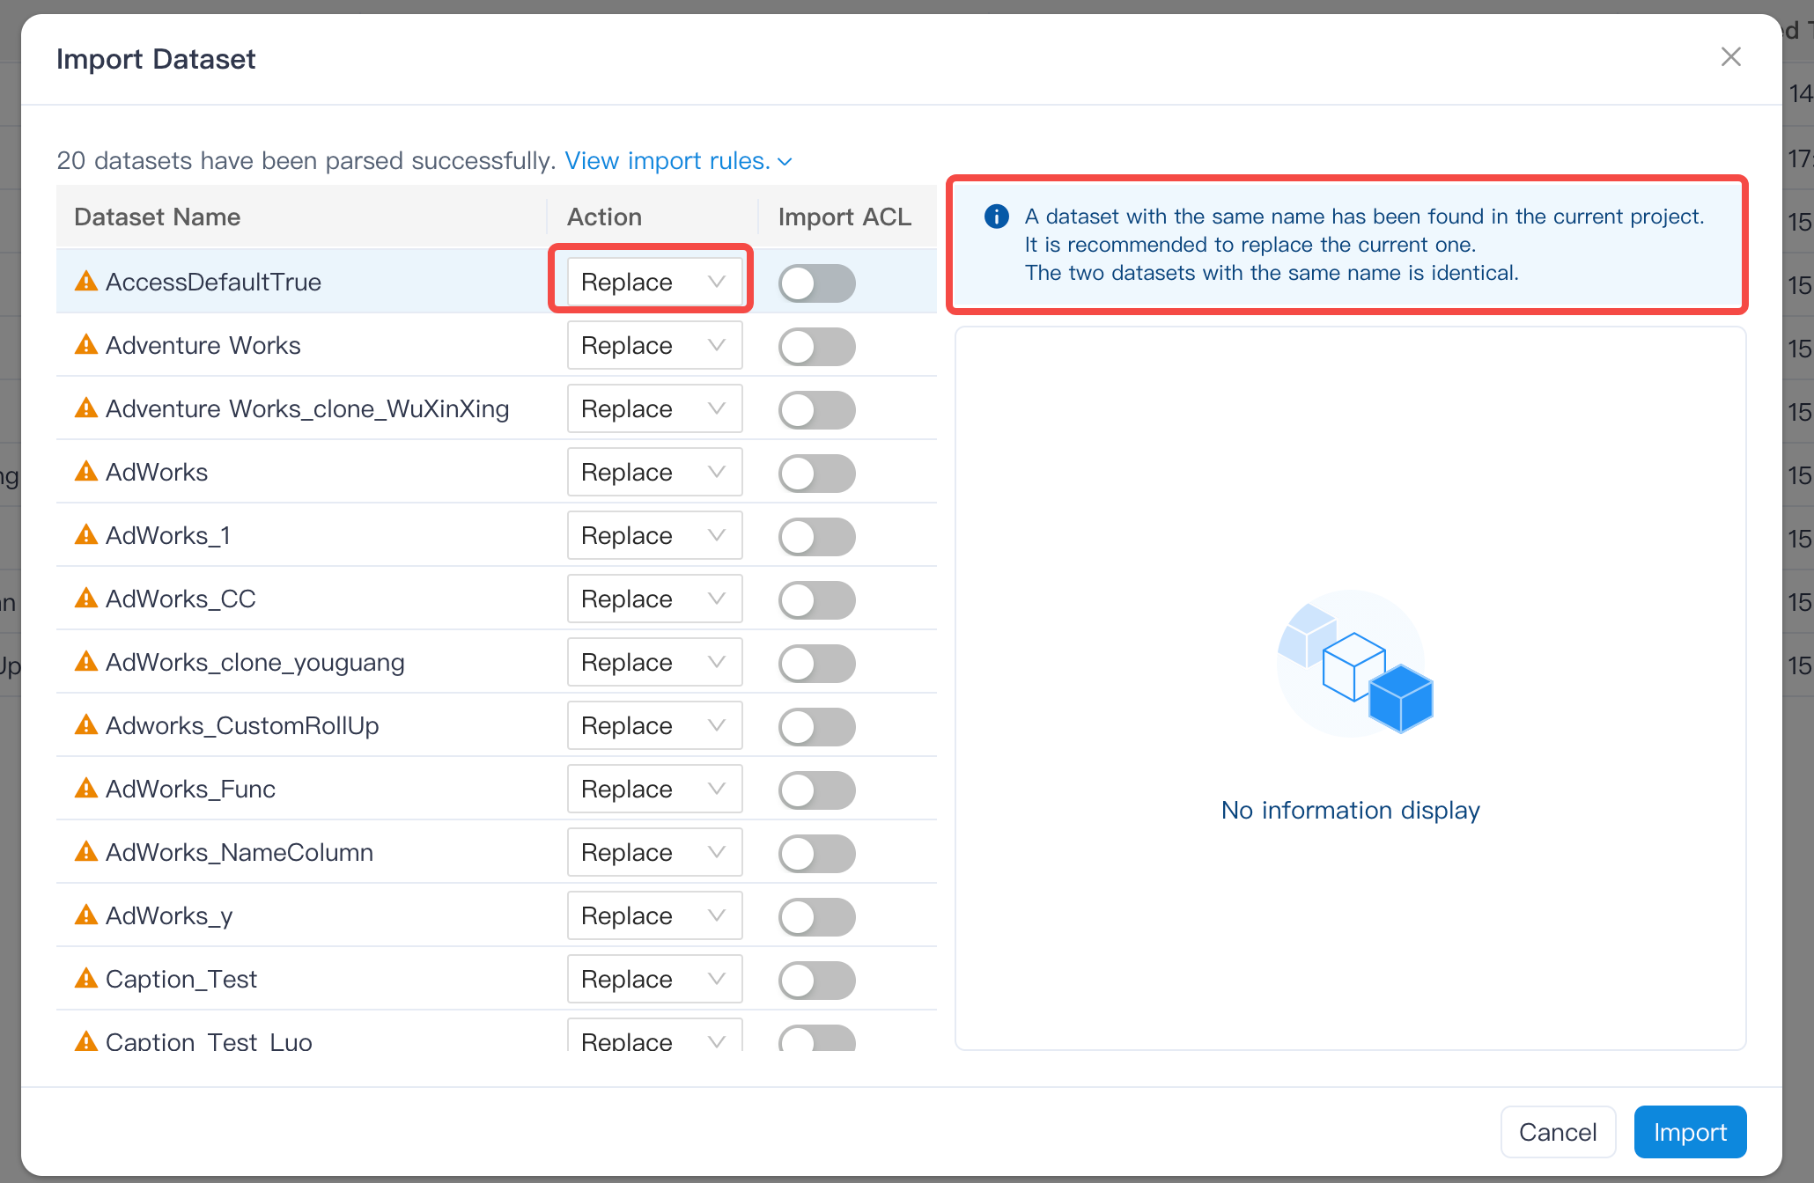
Task: Switch on Import ACL for AdWorks
Action: pyautogui.click(x=817, y=474)
